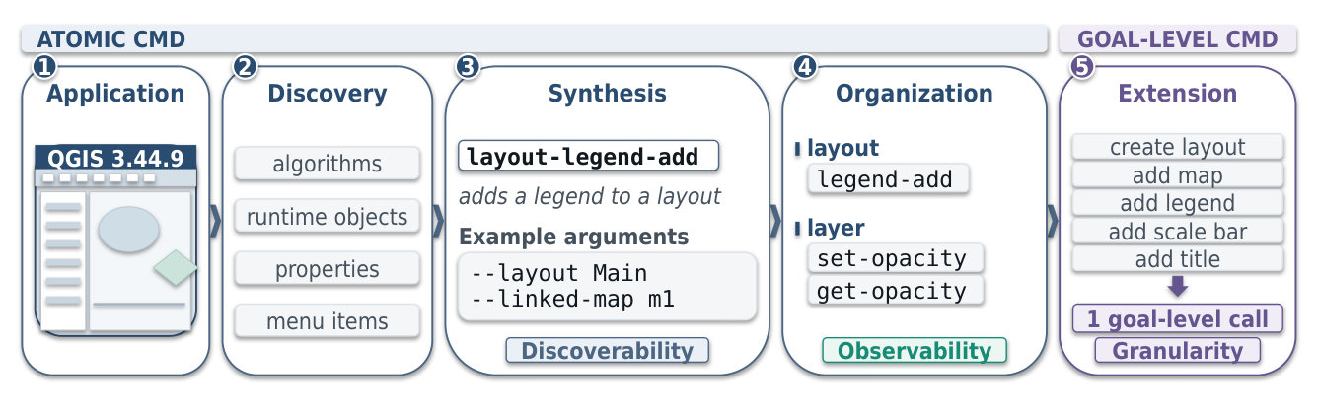Click the algorithms button

tap(328, 164)
